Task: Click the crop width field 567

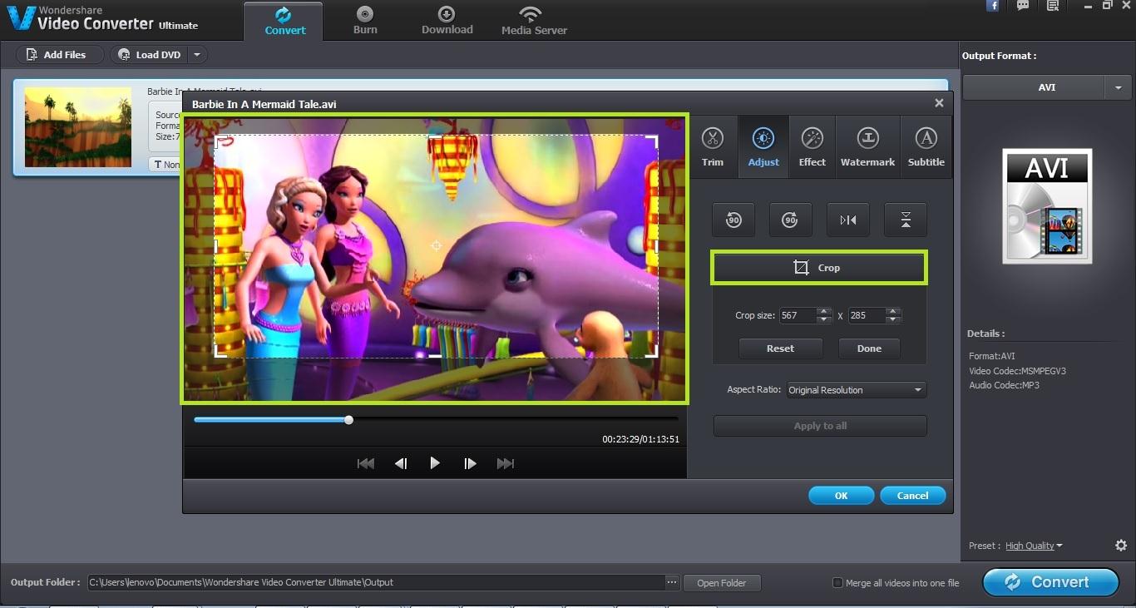Action: point(798,315)
